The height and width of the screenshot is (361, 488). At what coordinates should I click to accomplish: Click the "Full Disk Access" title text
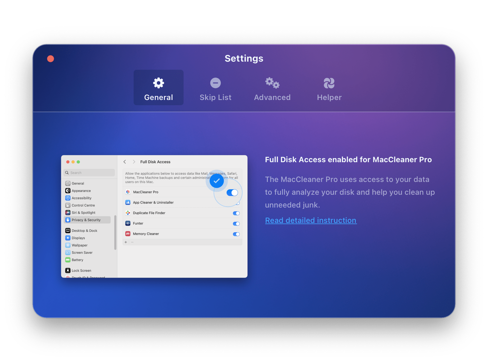point(155,162)
